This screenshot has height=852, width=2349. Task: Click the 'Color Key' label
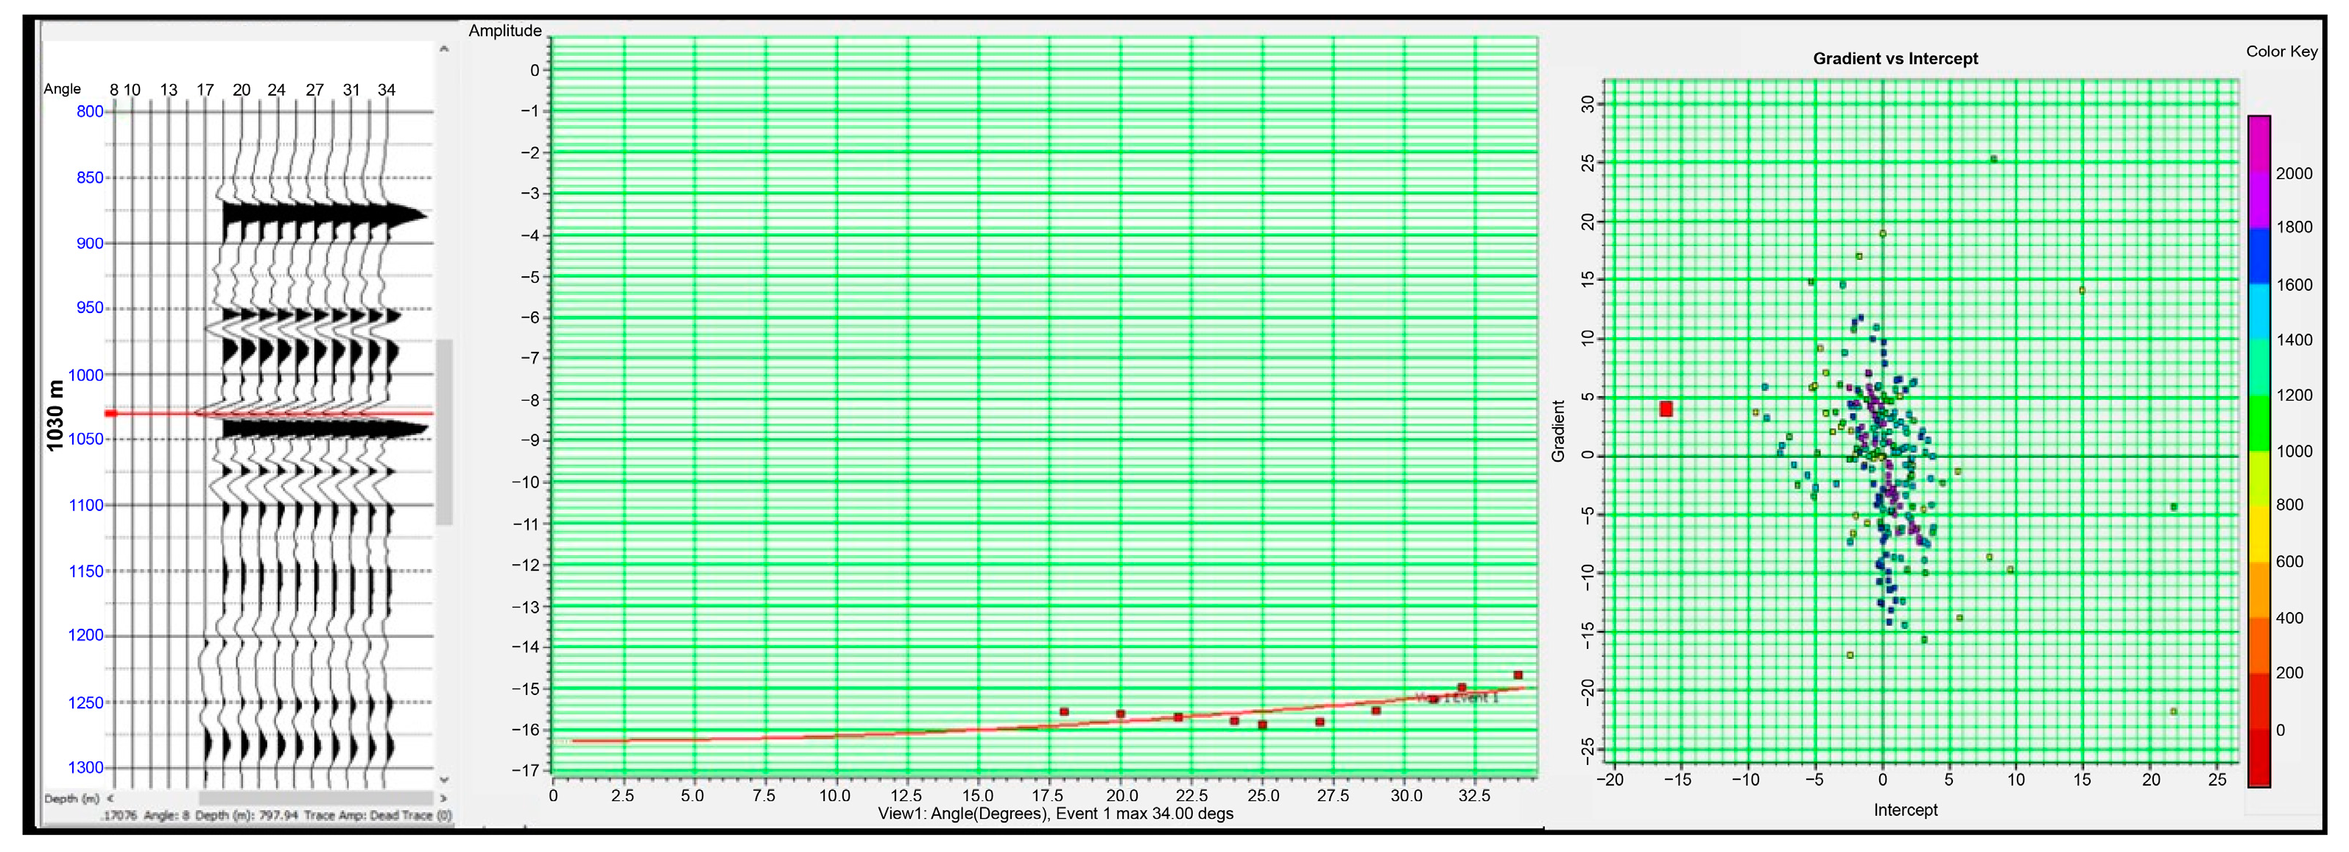[x=2281, y=51]
